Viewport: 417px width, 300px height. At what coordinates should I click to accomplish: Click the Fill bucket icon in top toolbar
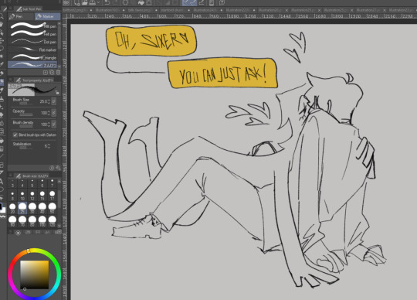[141, 2]
